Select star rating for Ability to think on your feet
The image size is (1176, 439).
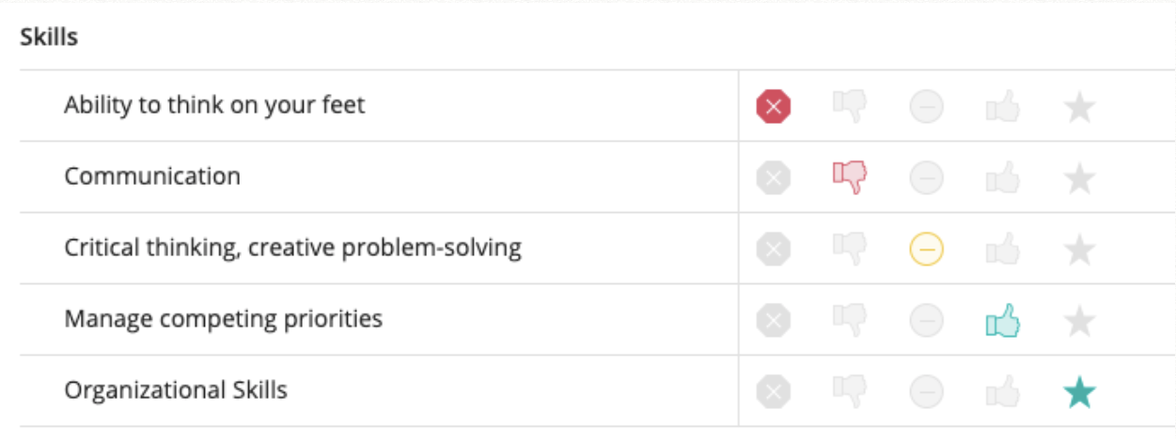(1079, 107)
